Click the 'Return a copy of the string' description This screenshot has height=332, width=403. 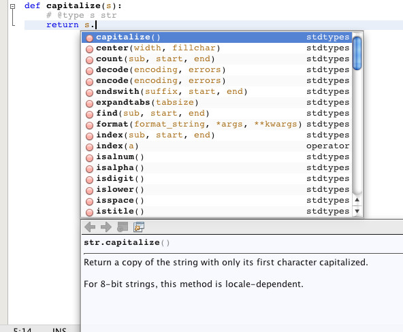[x=226, y=263]
